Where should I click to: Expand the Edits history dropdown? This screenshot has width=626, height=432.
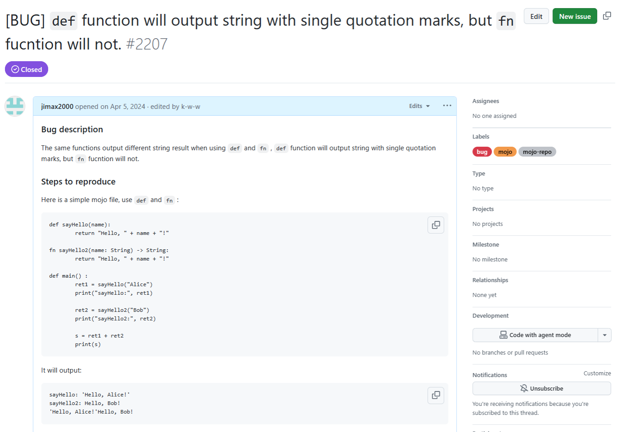[x=419, y=106]
